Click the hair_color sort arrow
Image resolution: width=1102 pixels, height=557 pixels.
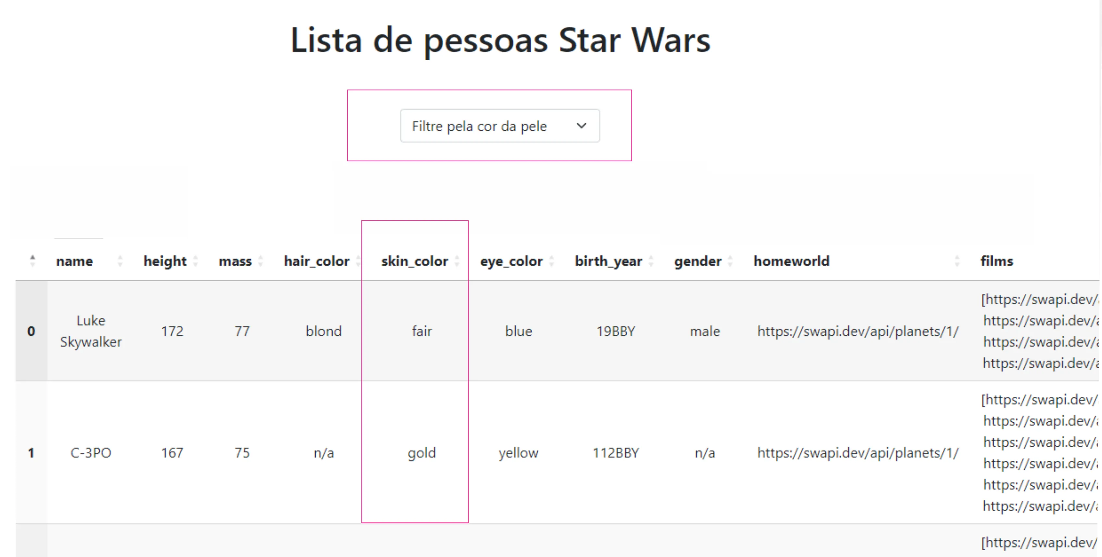[358, 261]
